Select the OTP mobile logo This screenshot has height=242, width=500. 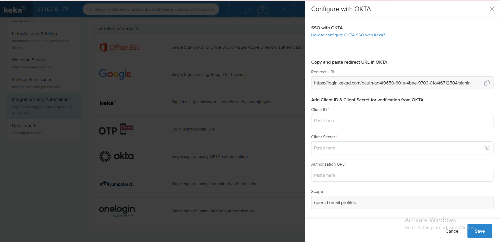[x=116, y=129]
